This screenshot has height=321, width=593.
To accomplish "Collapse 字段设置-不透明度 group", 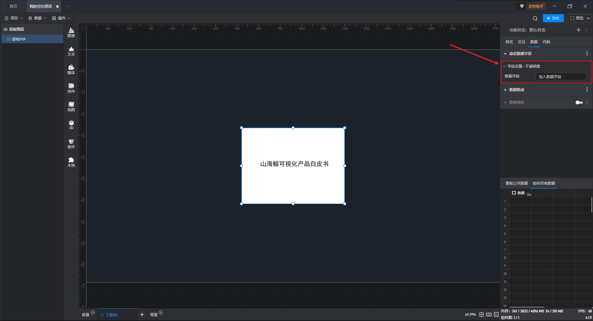I will [504, 66].
